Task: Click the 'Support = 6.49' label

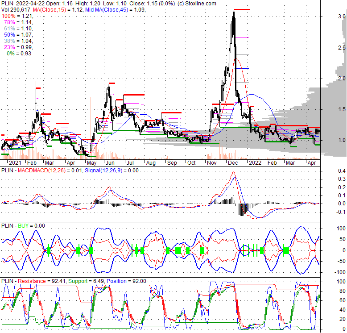Action: pyautogui.click(x=86, y=281)
